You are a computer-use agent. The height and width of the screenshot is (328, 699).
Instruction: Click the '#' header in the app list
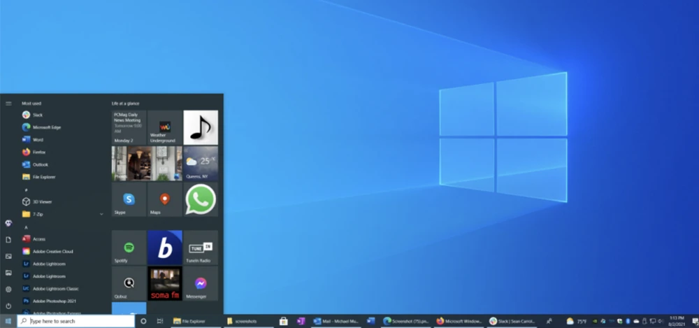pyautogui.click(x=26, y=190)
